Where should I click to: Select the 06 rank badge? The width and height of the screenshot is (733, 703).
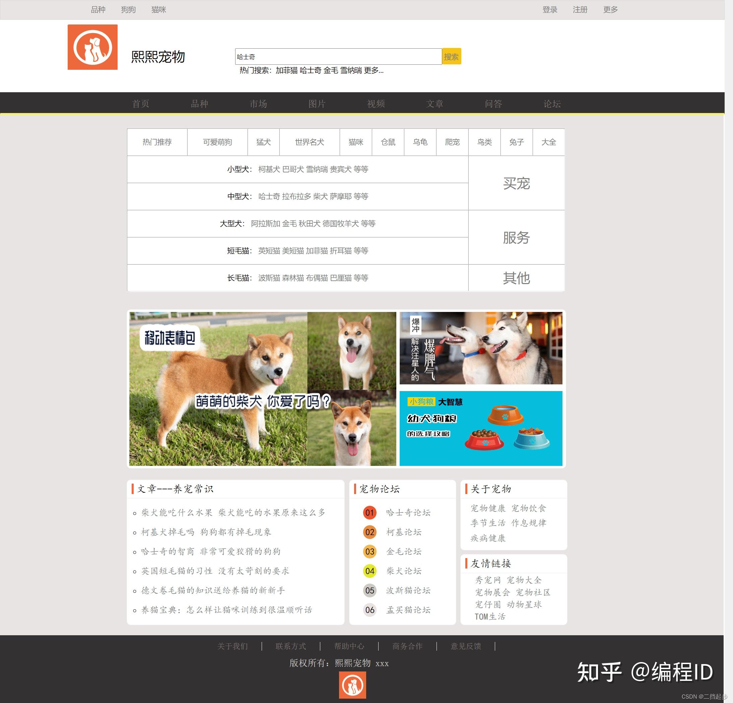(x=370, y=610)
